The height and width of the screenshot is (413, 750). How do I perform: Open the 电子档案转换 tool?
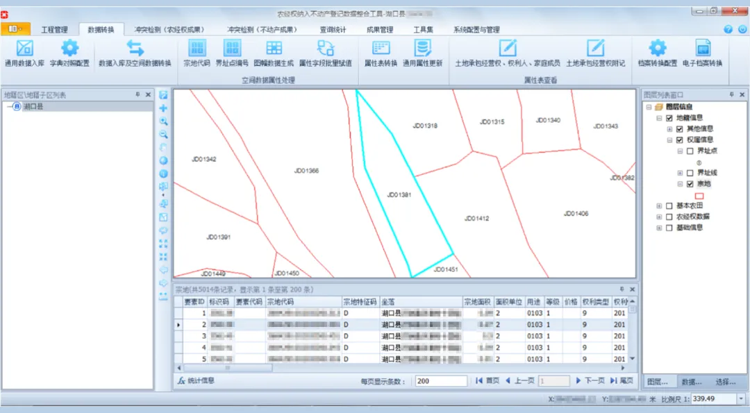point(703,48)
